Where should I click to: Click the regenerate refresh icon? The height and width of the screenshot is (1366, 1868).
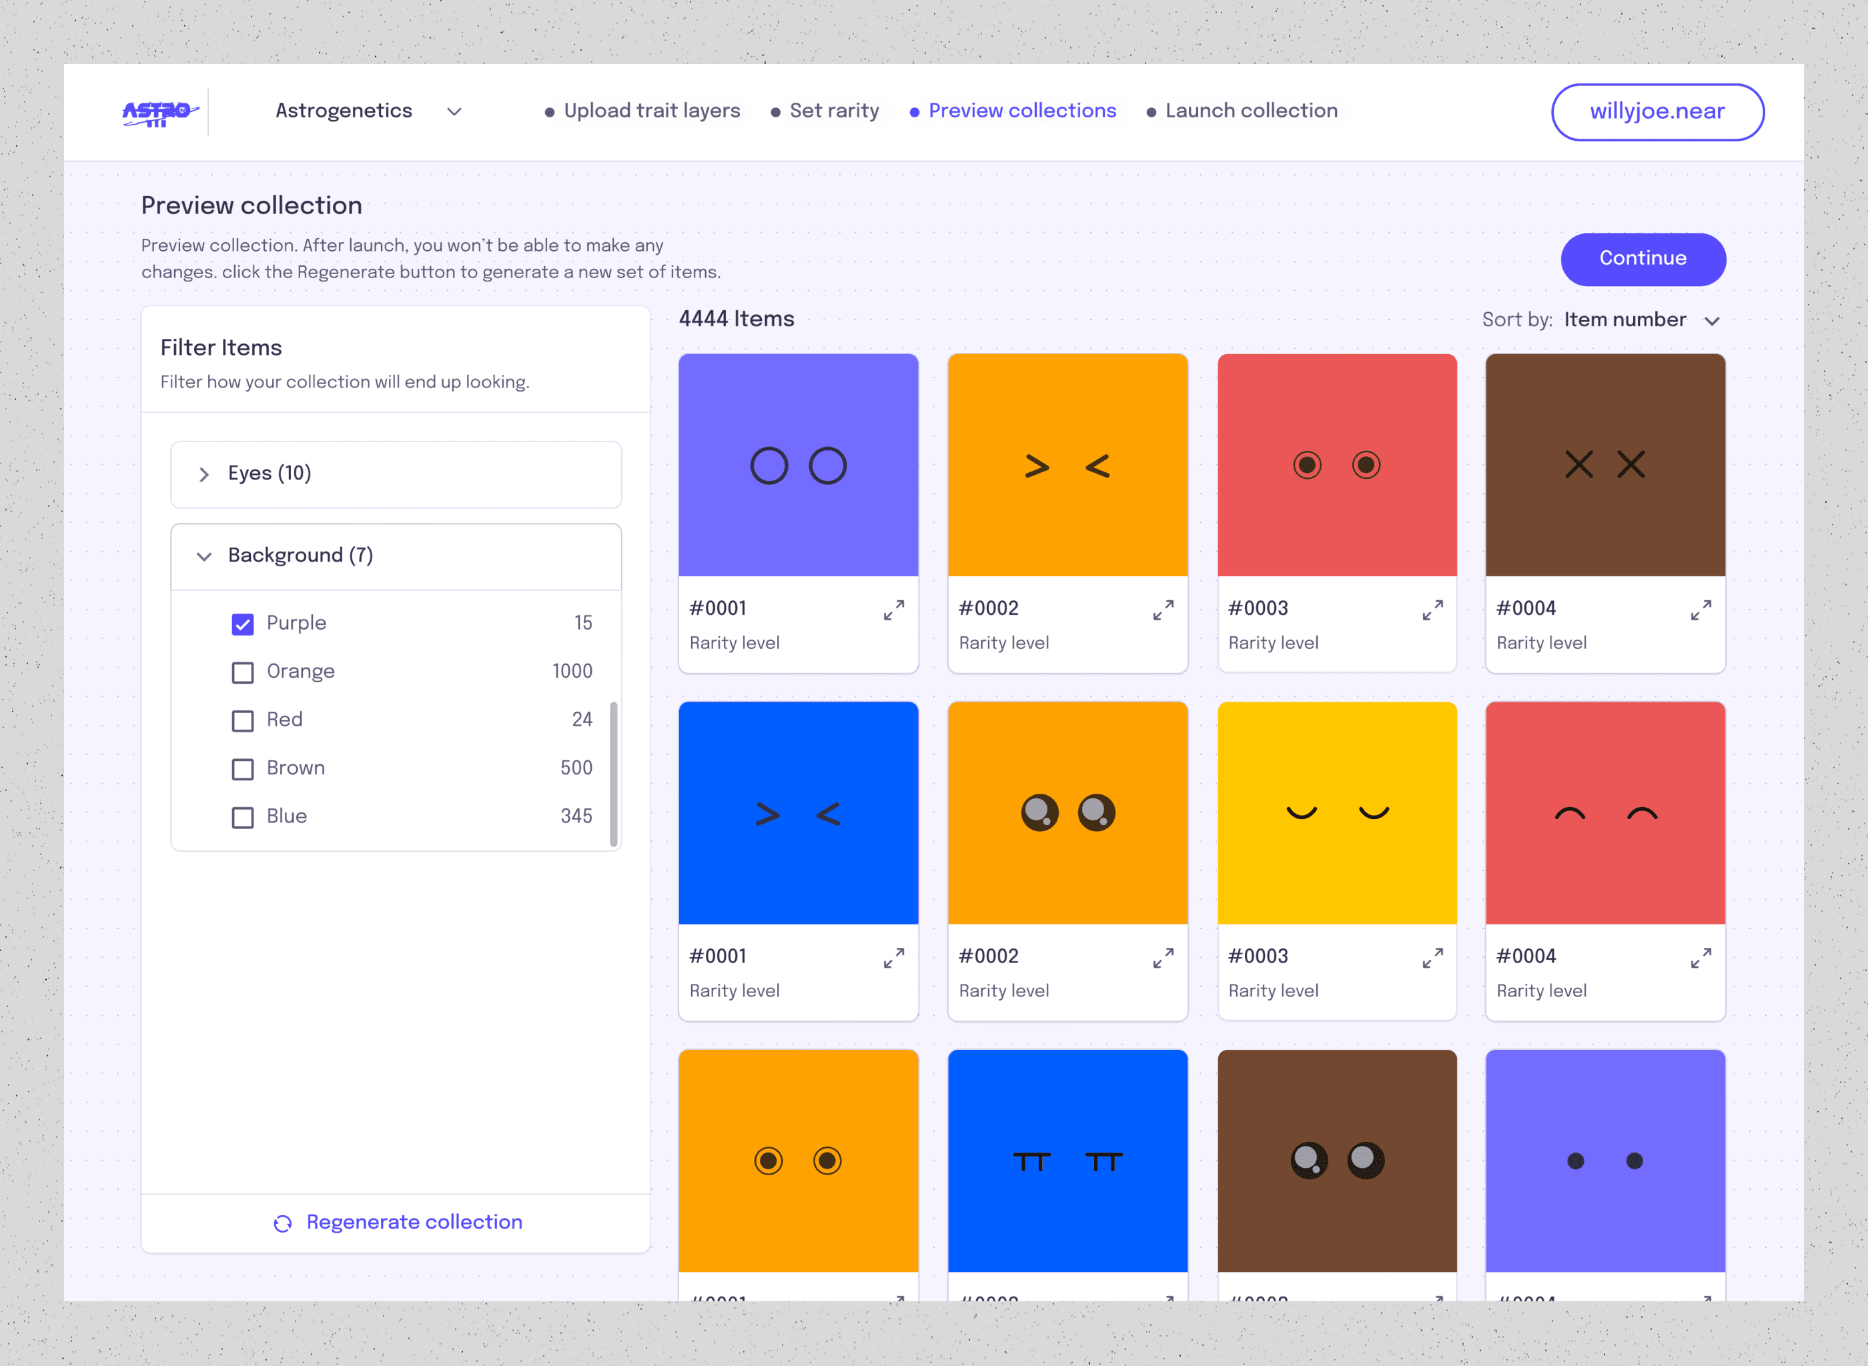pos(283,1223)
